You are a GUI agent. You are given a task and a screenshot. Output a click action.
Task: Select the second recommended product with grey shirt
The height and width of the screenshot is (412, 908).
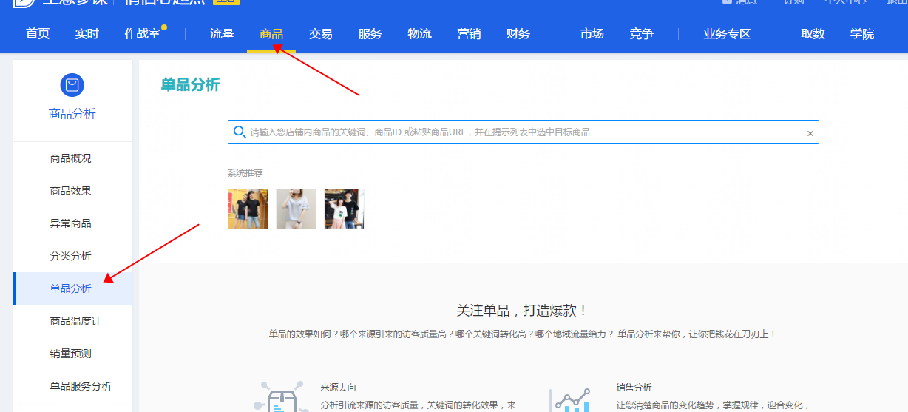296,209
